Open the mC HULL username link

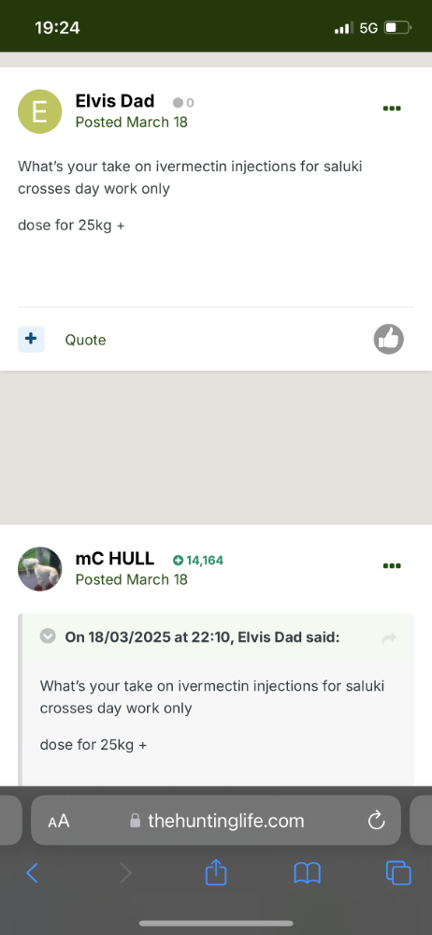tap(115, 559)
